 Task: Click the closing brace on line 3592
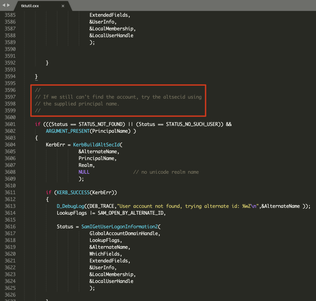(47, 63)
